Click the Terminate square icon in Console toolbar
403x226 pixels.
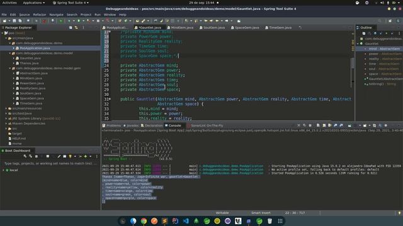[x=310, y=126]
